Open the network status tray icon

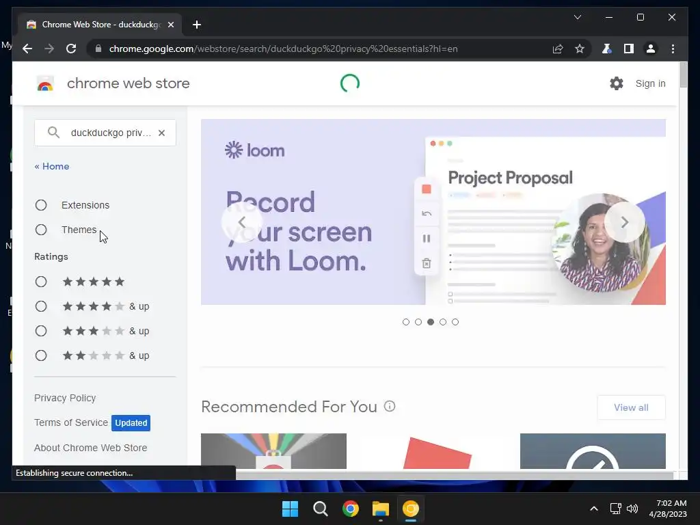[x=616, y=509]
